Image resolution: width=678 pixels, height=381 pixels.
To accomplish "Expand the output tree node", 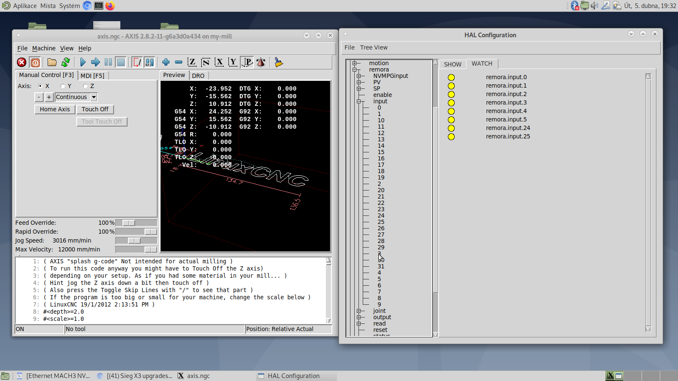I will [x=358, y=317].
